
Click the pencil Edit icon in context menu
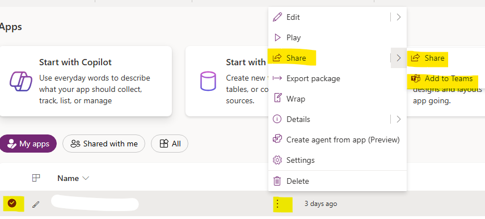pos(277,17)
